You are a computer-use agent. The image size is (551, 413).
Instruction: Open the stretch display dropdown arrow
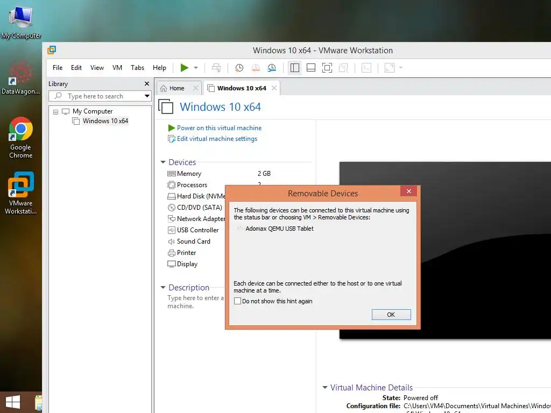(401, 67)
